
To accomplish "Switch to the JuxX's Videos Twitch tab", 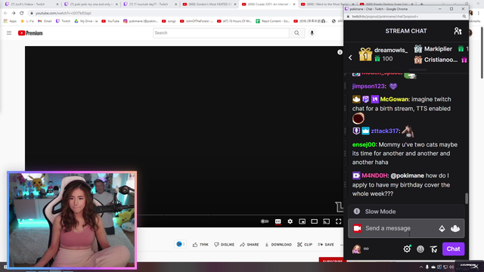I will [31, 5].
